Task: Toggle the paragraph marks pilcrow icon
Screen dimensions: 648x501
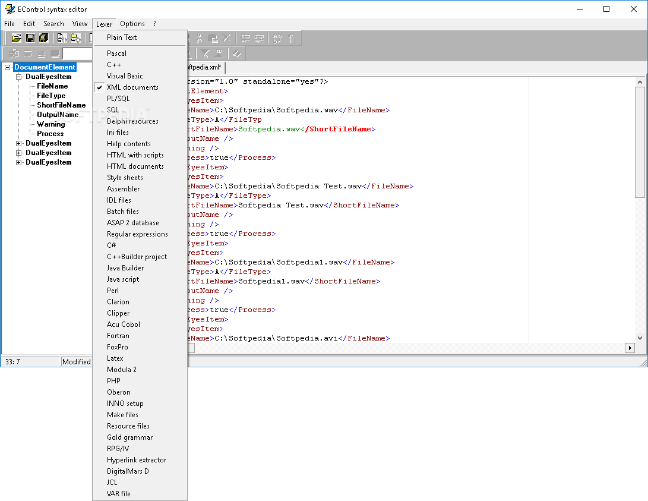Action: click(291, 39)
